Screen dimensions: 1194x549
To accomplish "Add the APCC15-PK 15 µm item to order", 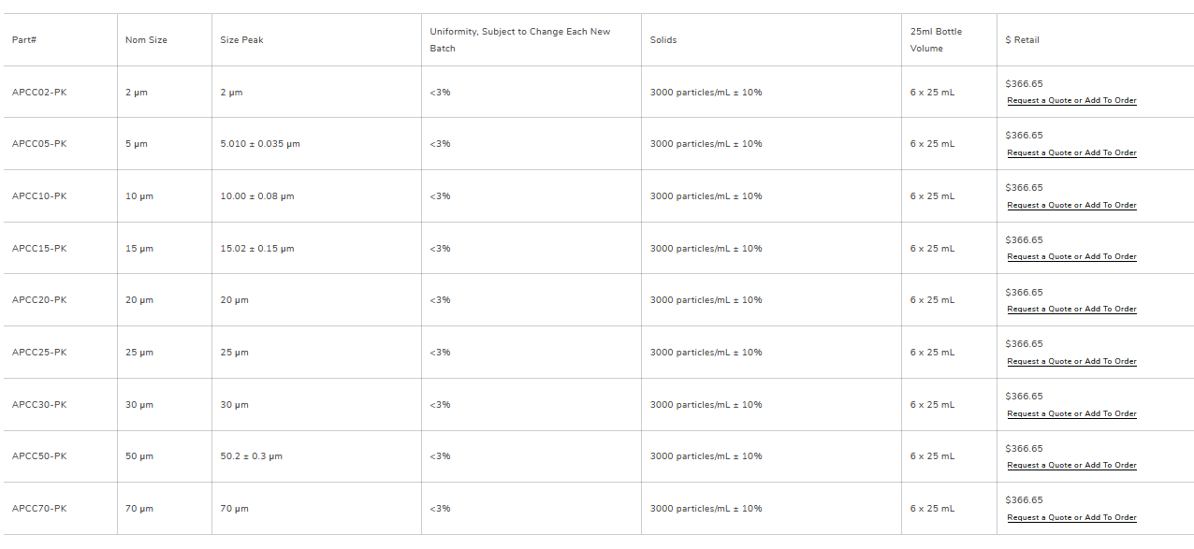I will click(1071, 257).
